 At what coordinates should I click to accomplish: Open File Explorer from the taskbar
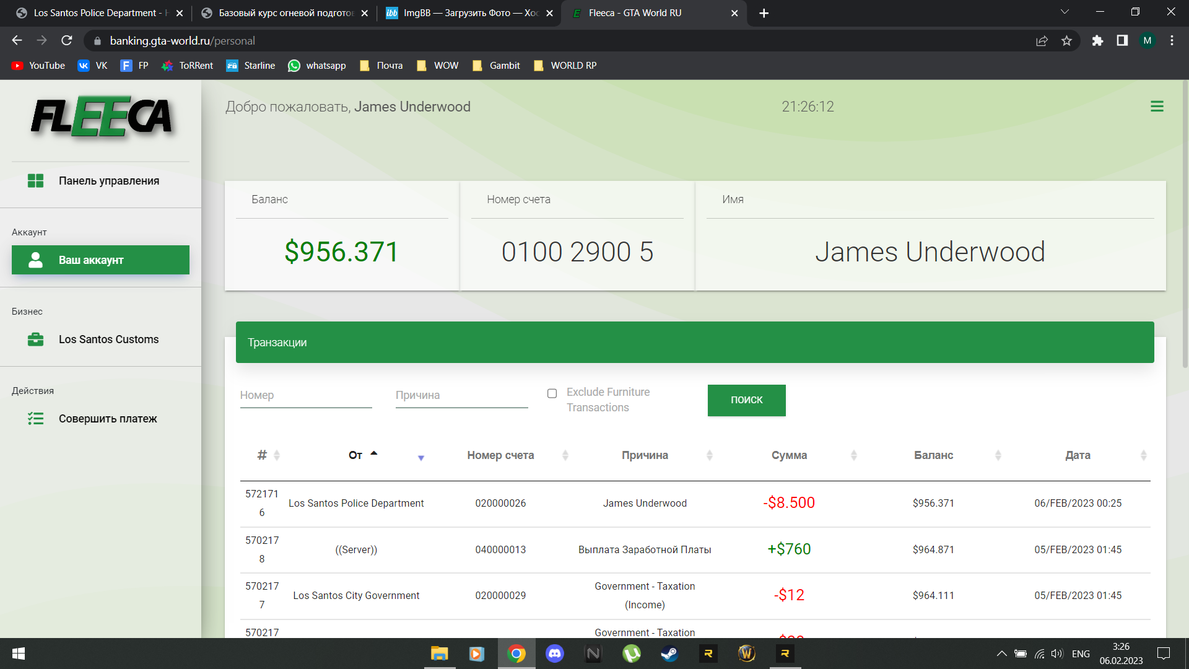[x=440, y=654]
